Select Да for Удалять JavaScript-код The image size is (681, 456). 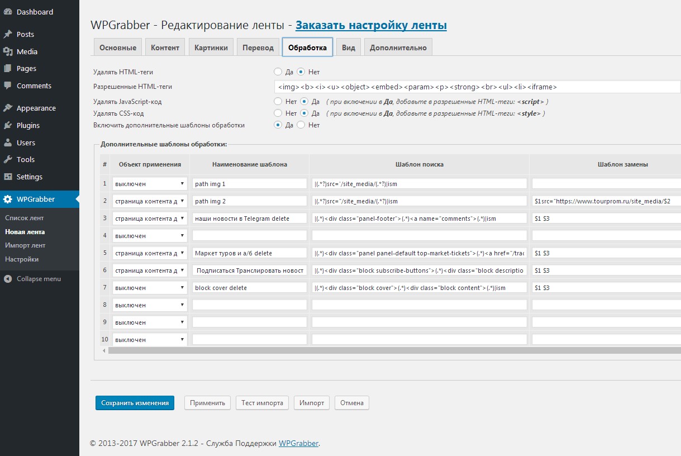pos(304,102)
